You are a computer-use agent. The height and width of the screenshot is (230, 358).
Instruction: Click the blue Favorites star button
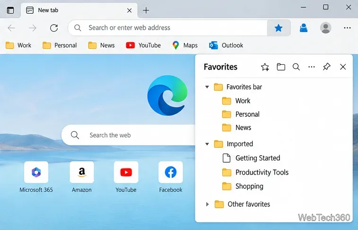point(279,28)
